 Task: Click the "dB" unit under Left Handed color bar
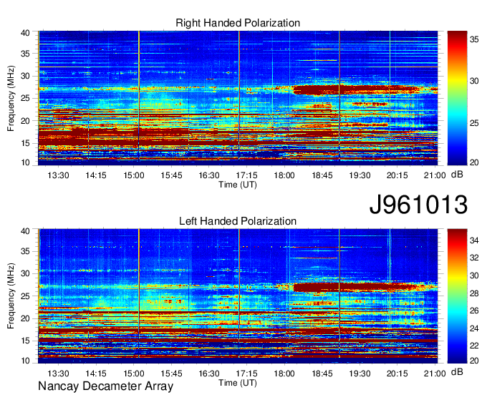457,371
